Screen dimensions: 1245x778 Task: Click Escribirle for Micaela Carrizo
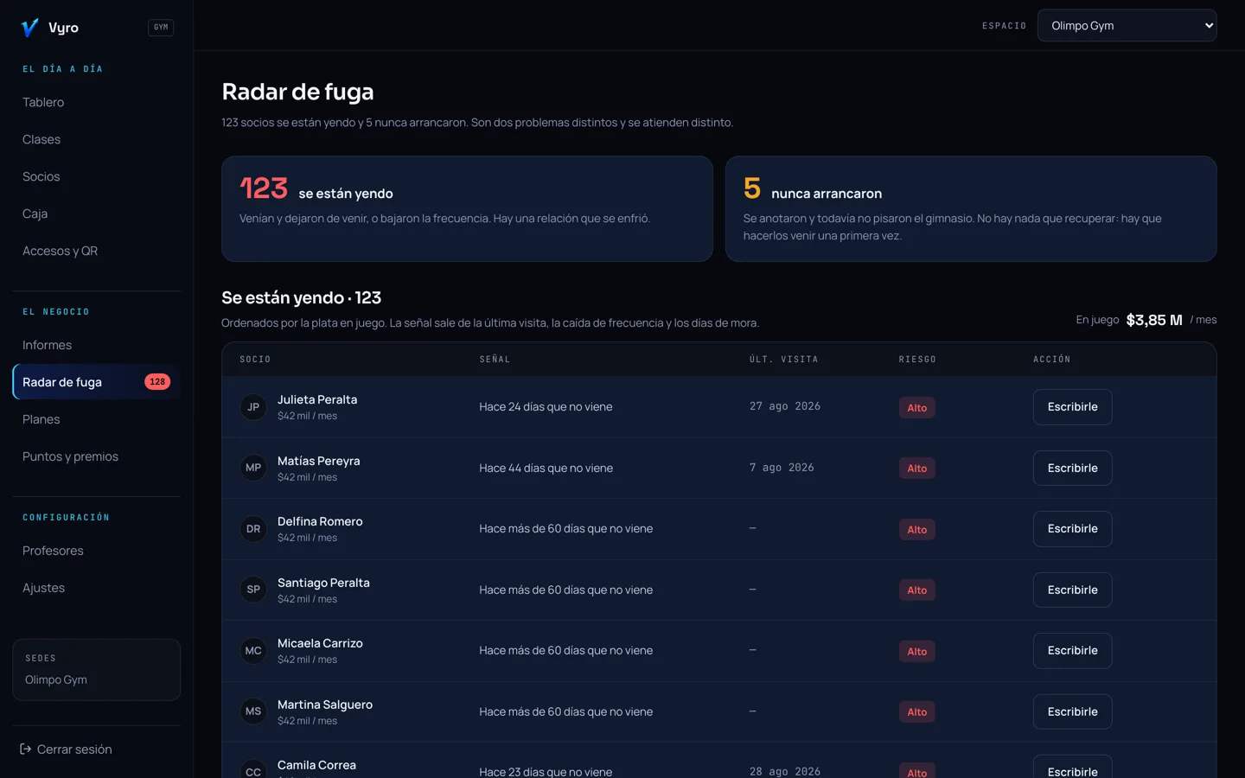(x=1072, y=651)
